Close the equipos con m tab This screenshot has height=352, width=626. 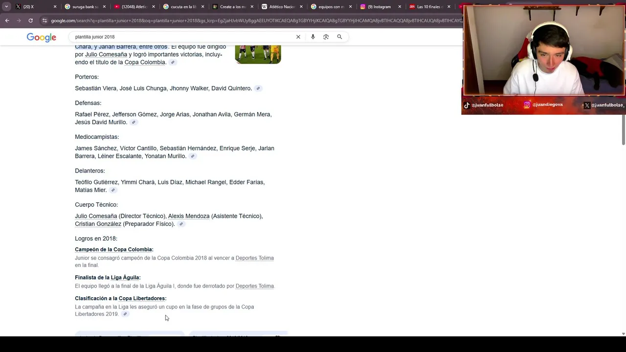point(350,7)
